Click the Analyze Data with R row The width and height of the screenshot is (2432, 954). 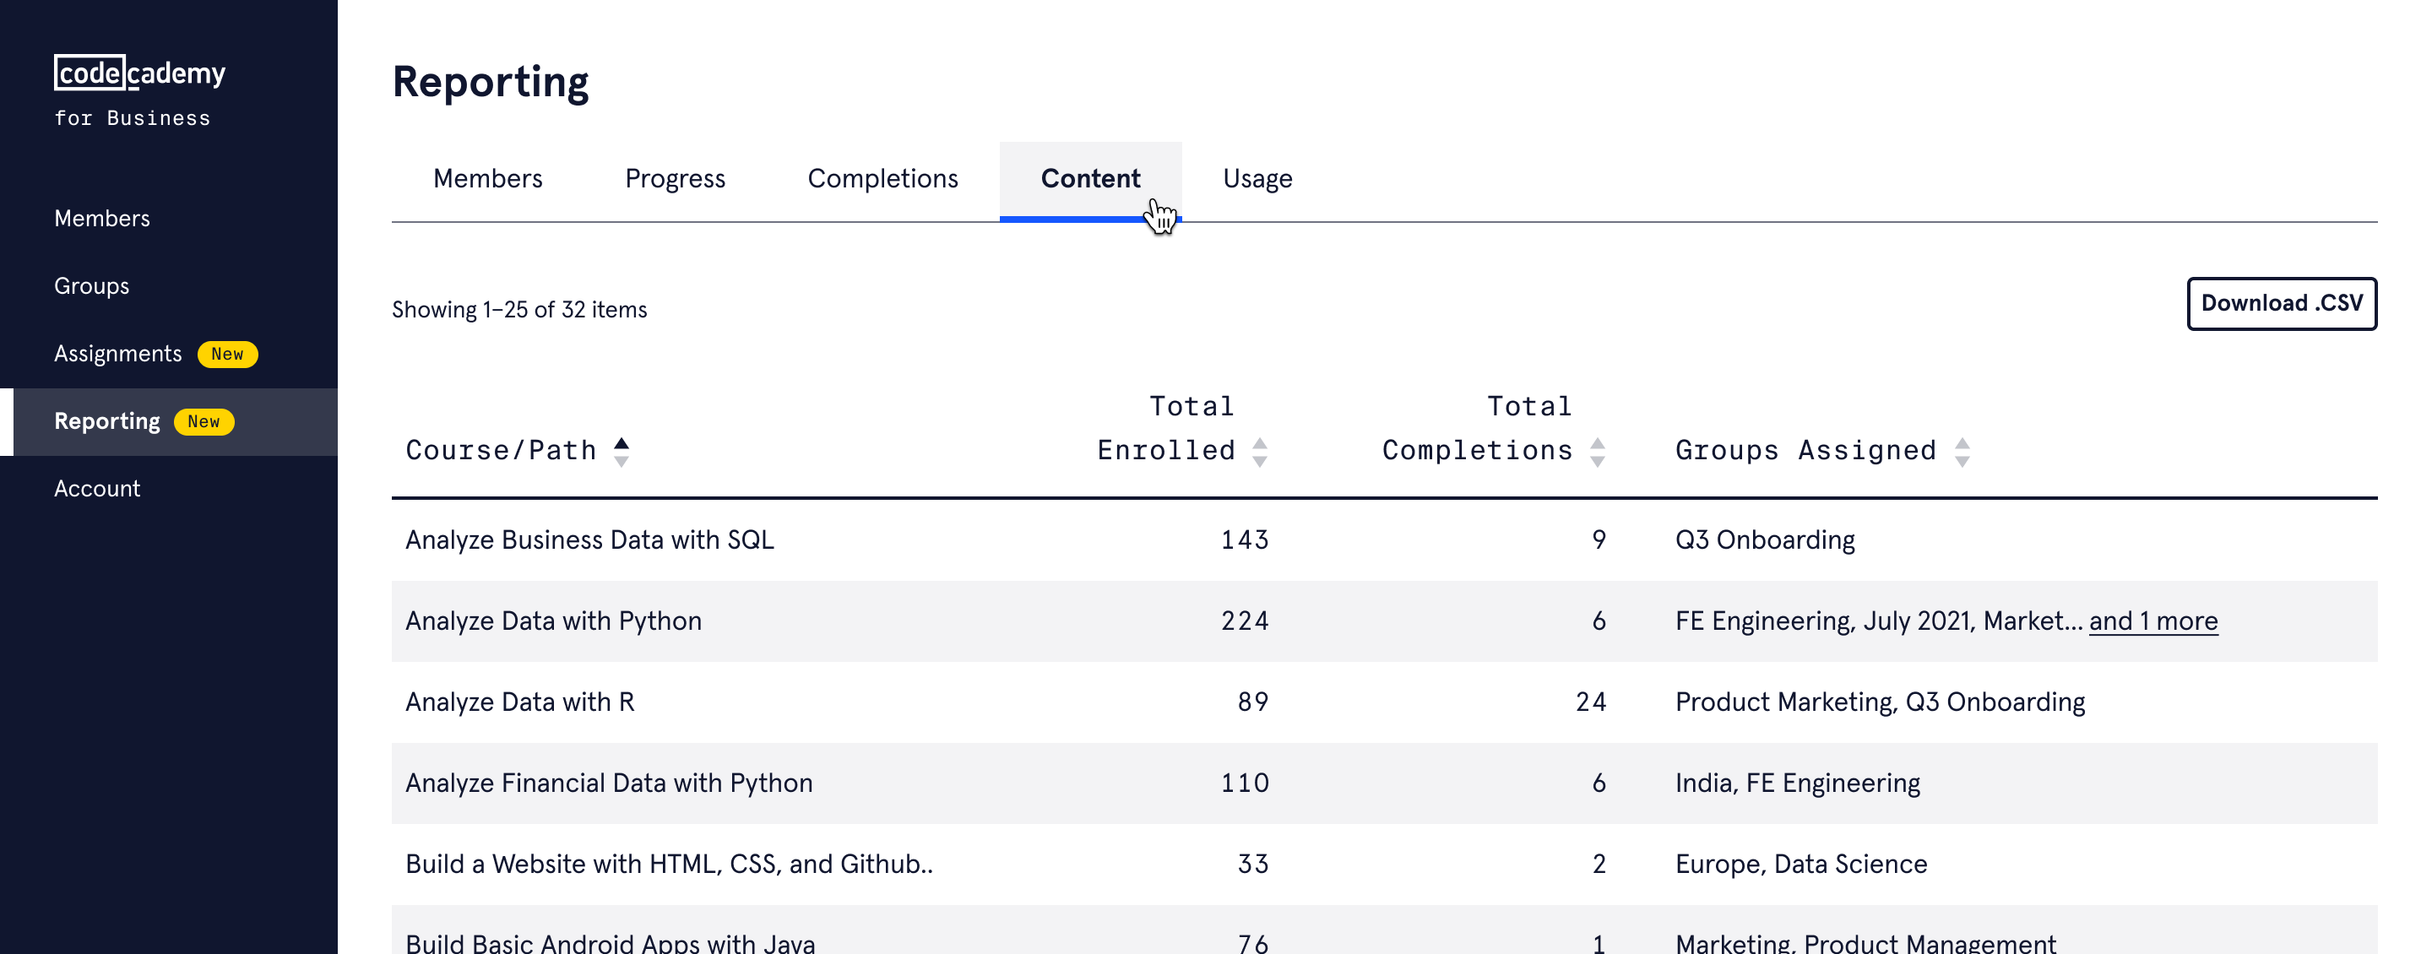(x=519, y=702)
